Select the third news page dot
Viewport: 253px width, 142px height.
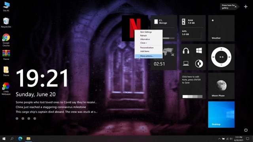tap(29, 118)
